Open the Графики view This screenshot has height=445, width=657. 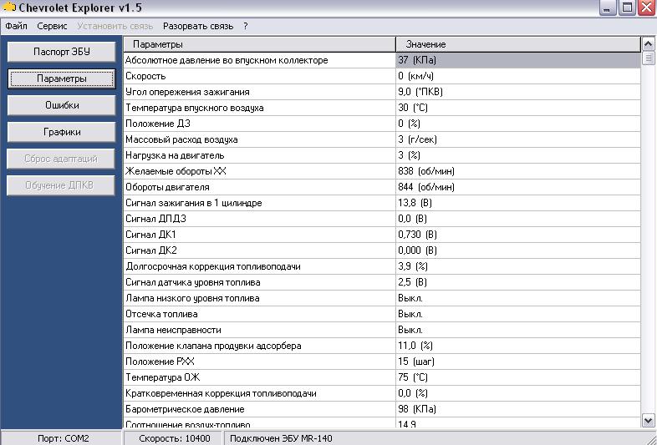point(62,132)
